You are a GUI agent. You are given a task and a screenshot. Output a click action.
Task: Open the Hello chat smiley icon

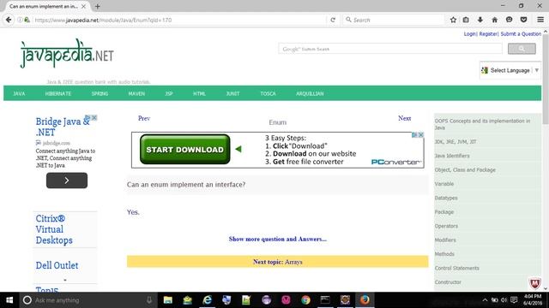pyautogui.click(x=509, y=20)
